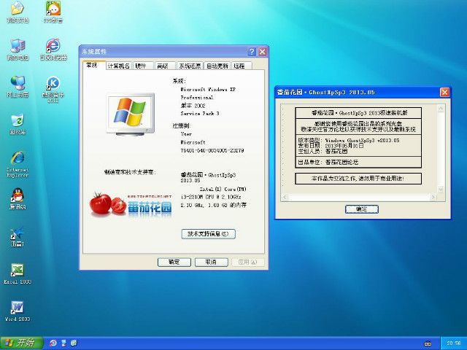The height and width of the screenshot is (350, 467).
Task: Click left scroll arrow in 番茄花园 dialog
Action: tap(285, 197)
